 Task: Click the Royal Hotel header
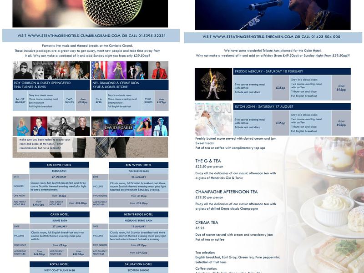pos(59,264)
